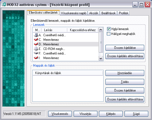Click the Törlés button
This screenshot has height=120, width=152.
pyautogui.click(x=125, y=82)
